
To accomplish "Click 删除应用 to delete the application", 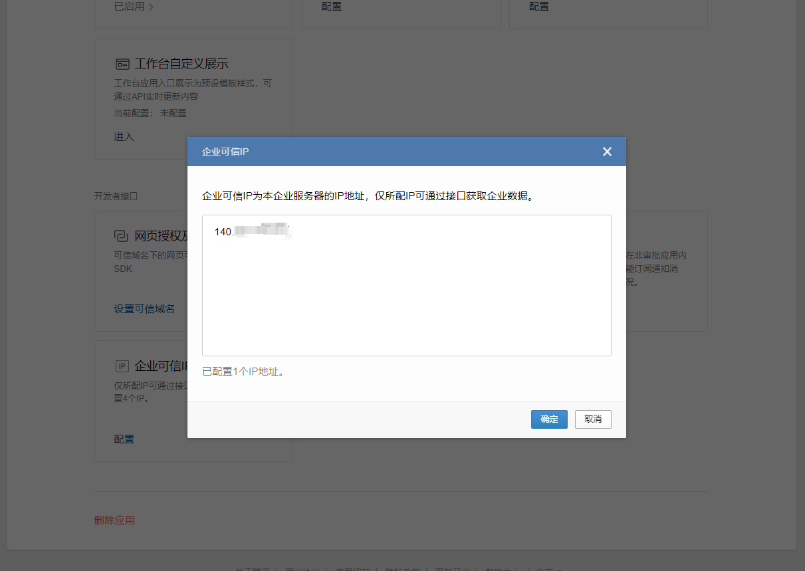I will 114,520.
